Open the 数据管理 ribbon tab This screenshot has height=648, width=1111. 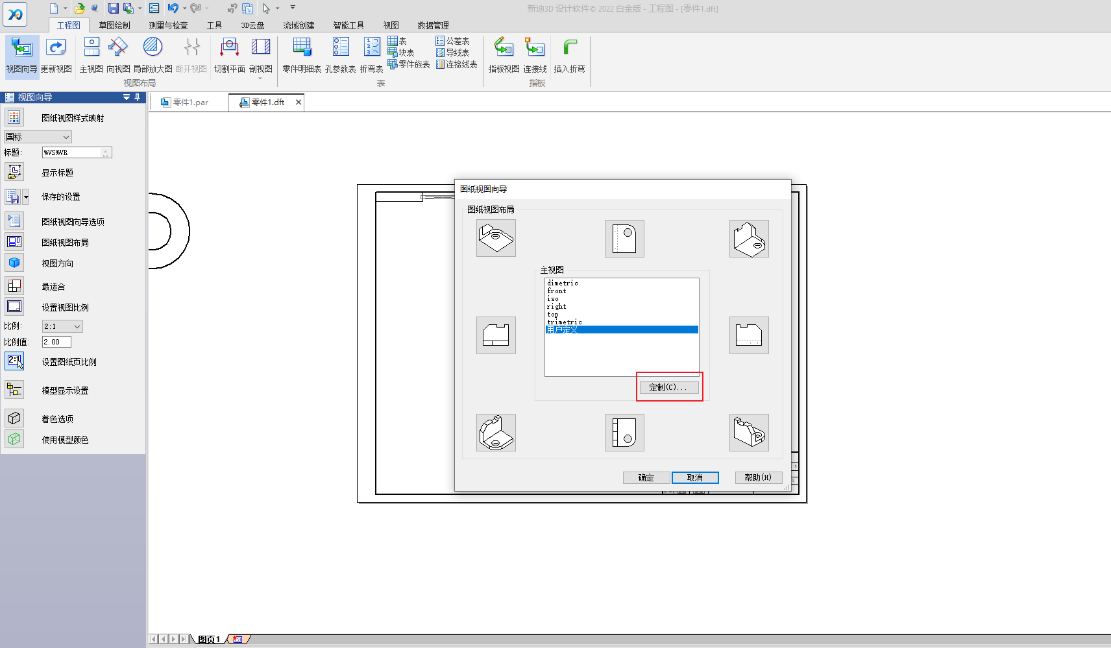click(433, 25)
